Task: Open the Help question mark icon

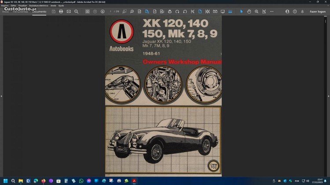Action: [294, 11]
